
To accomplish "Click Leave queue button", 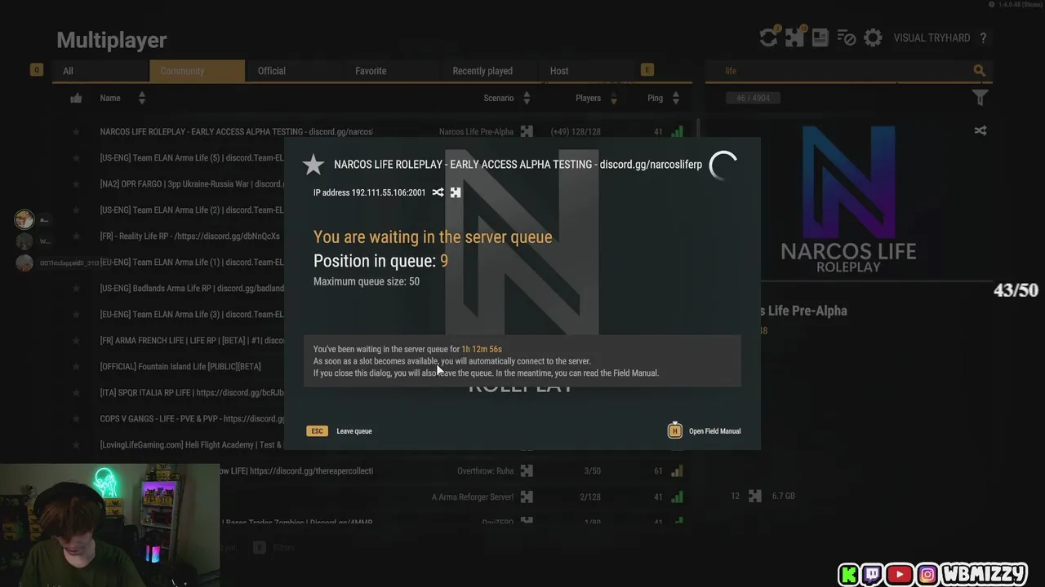I will point(354,430).
